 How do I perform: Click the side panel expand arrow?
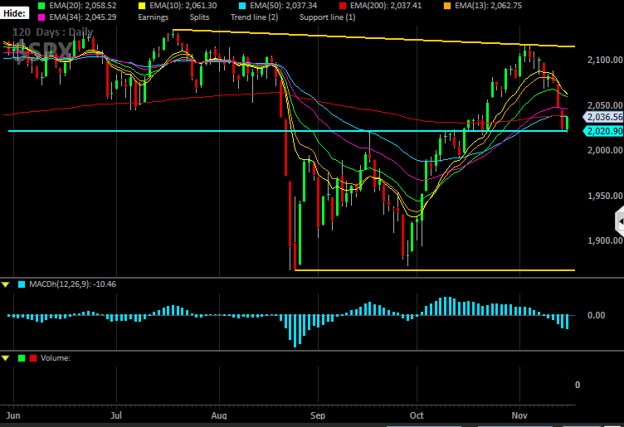pos(620,222)
